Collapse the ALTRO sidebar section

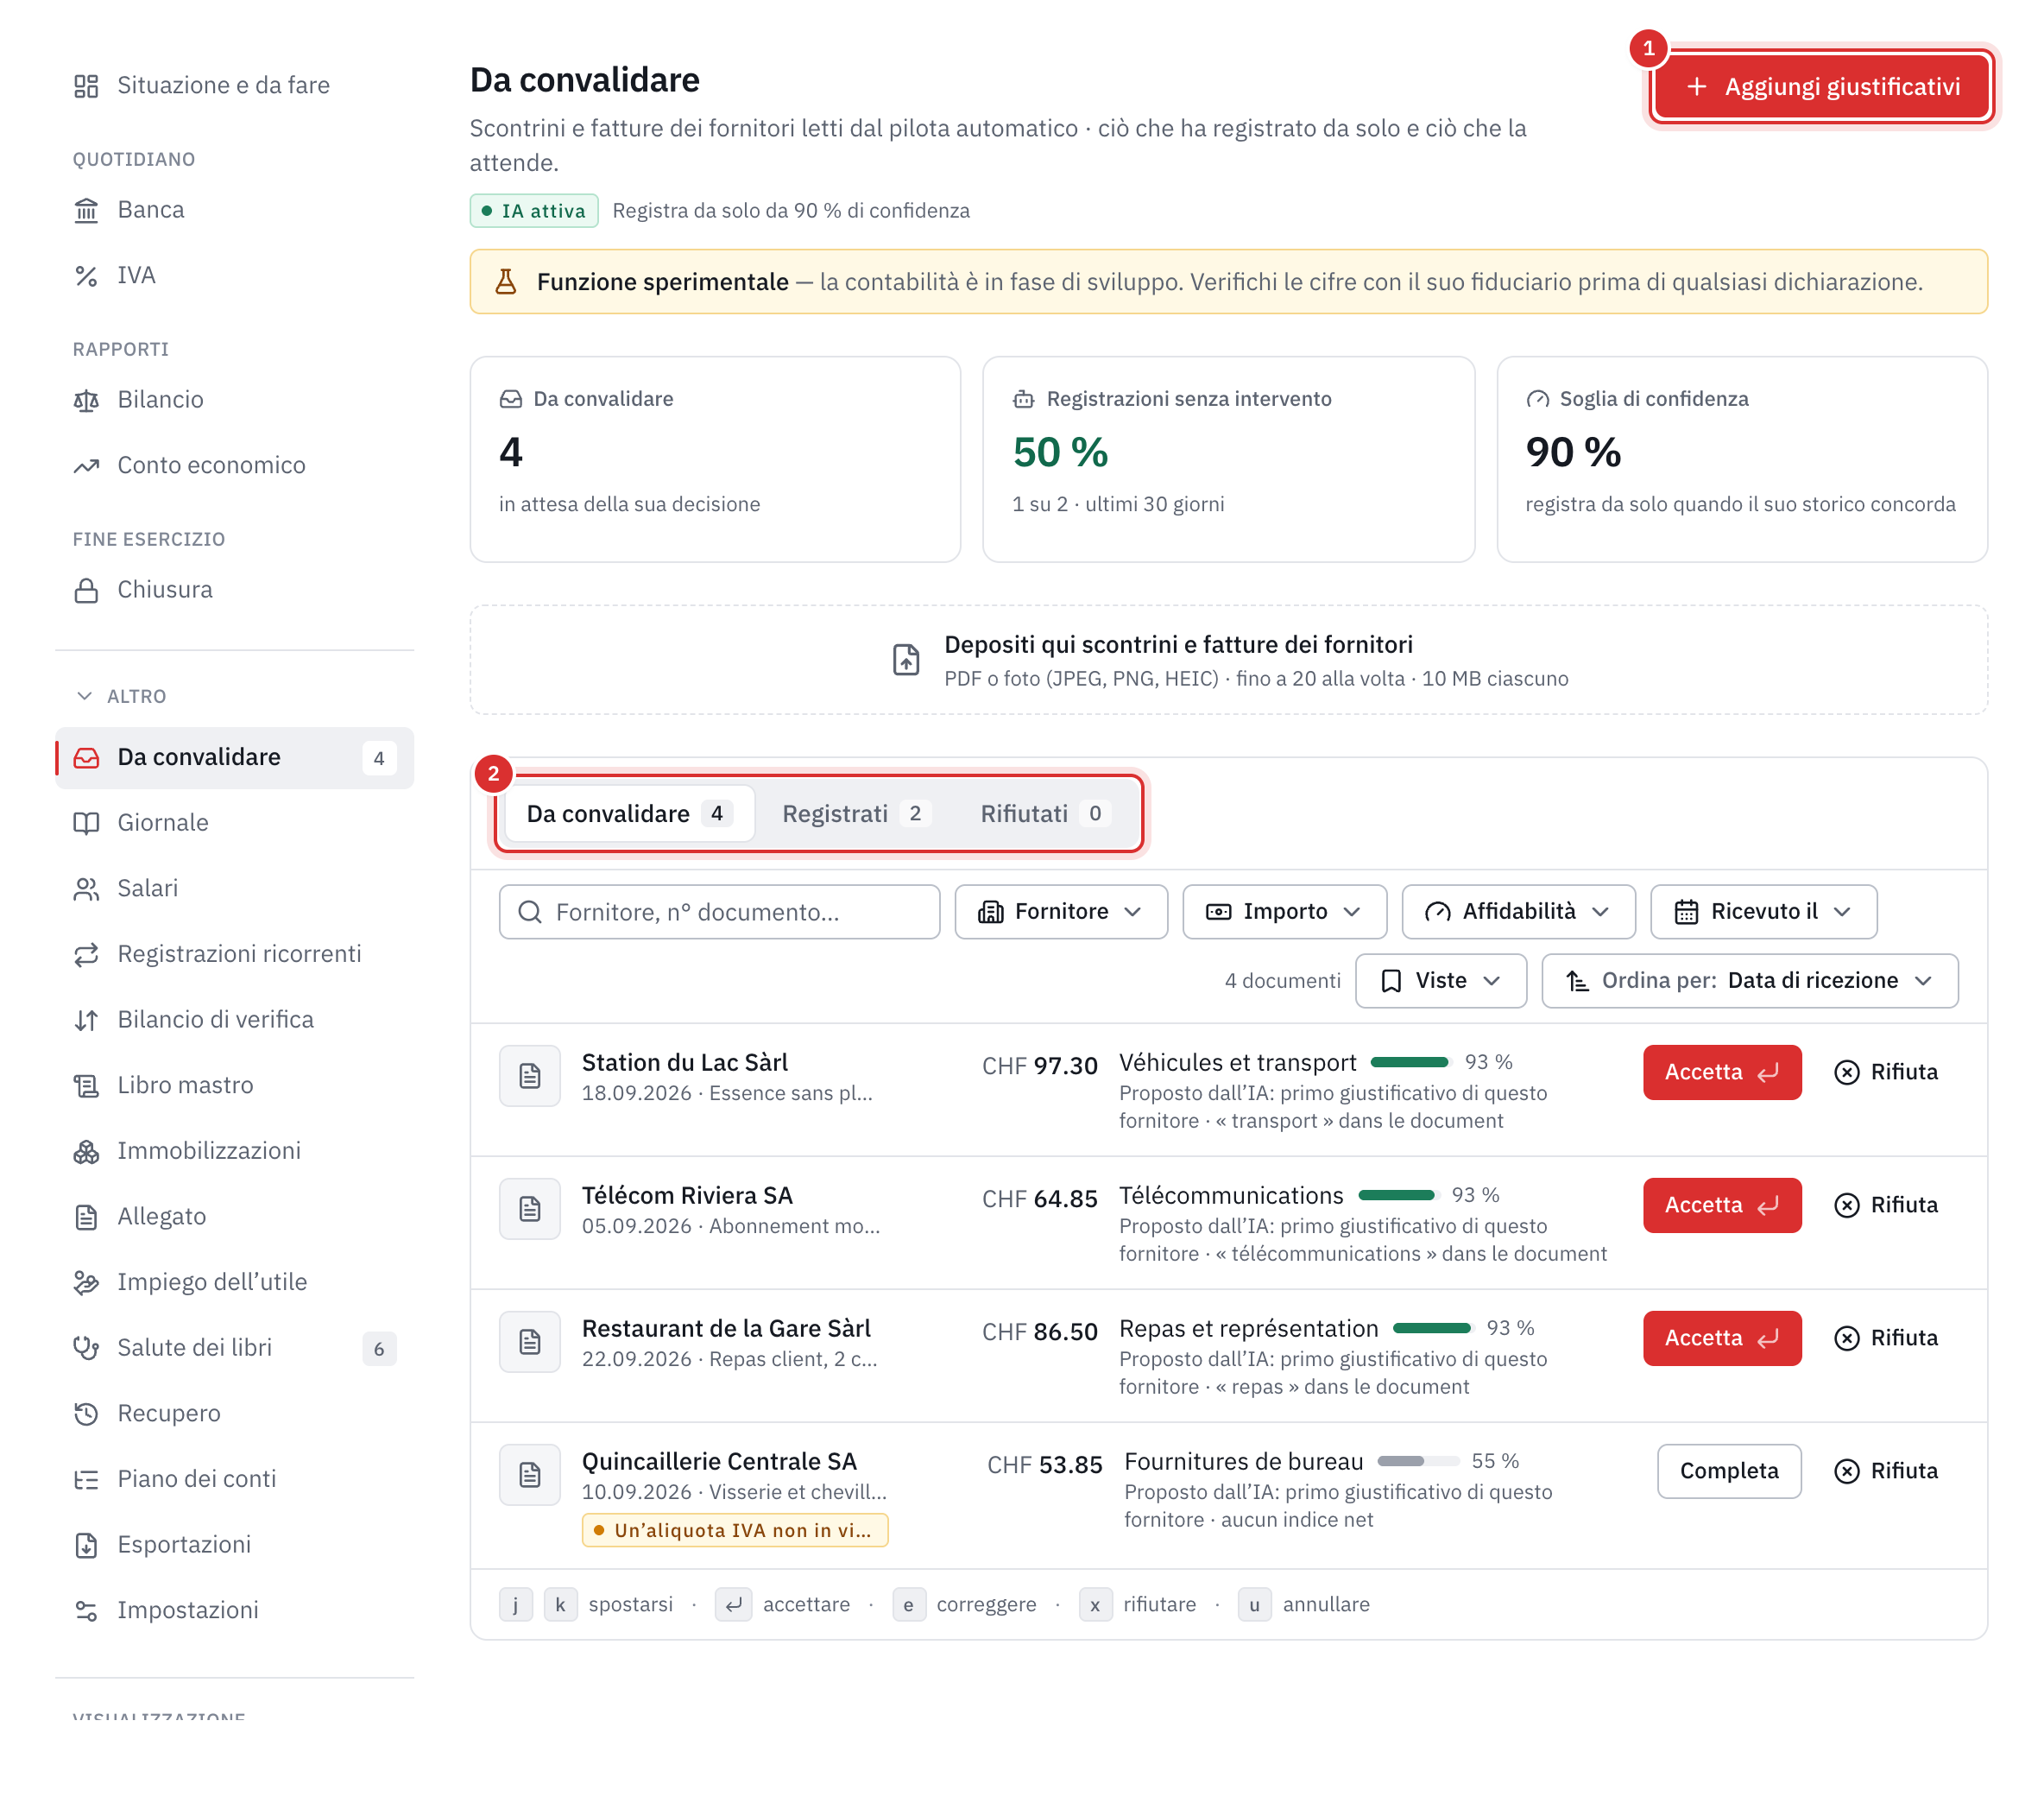121,696
